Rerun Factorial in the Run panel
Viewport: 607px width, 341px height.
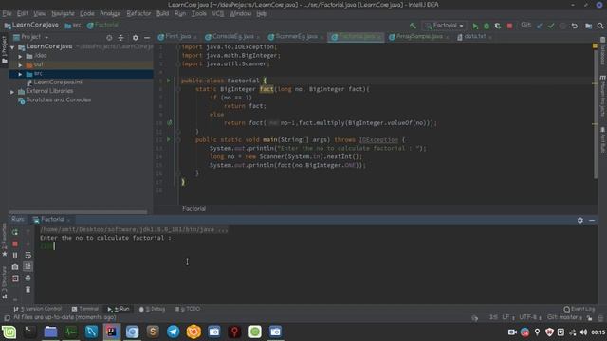point(15,232)
